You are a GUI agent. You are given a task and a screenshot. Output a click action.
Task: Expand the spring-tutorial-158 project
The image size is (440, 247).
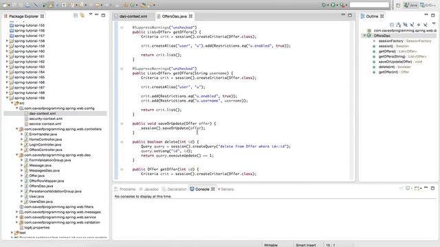tap(8, 41)
